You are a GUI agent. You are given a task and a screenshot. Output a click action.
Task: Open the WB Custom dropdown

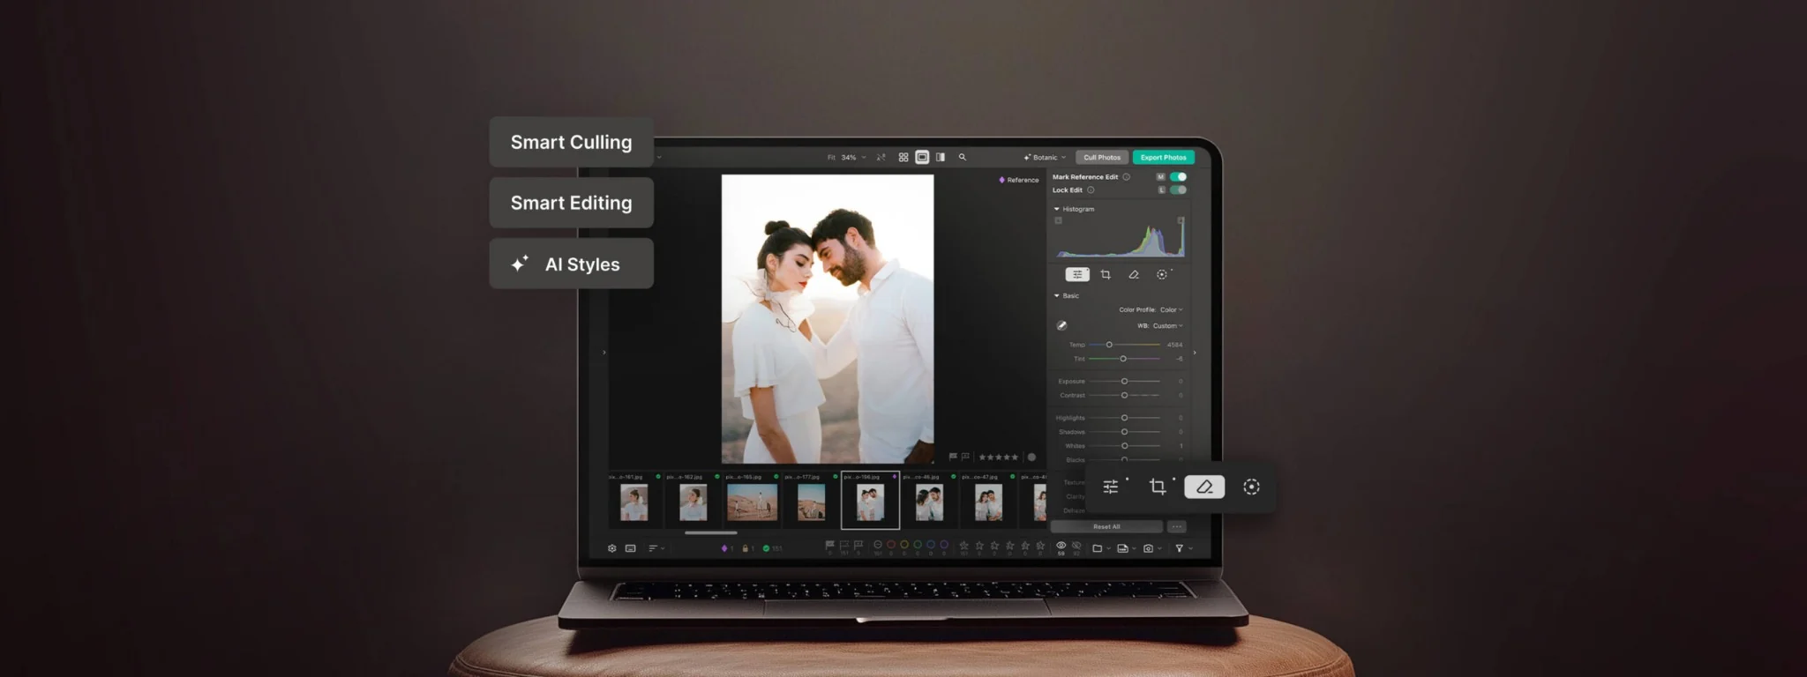1167,326
